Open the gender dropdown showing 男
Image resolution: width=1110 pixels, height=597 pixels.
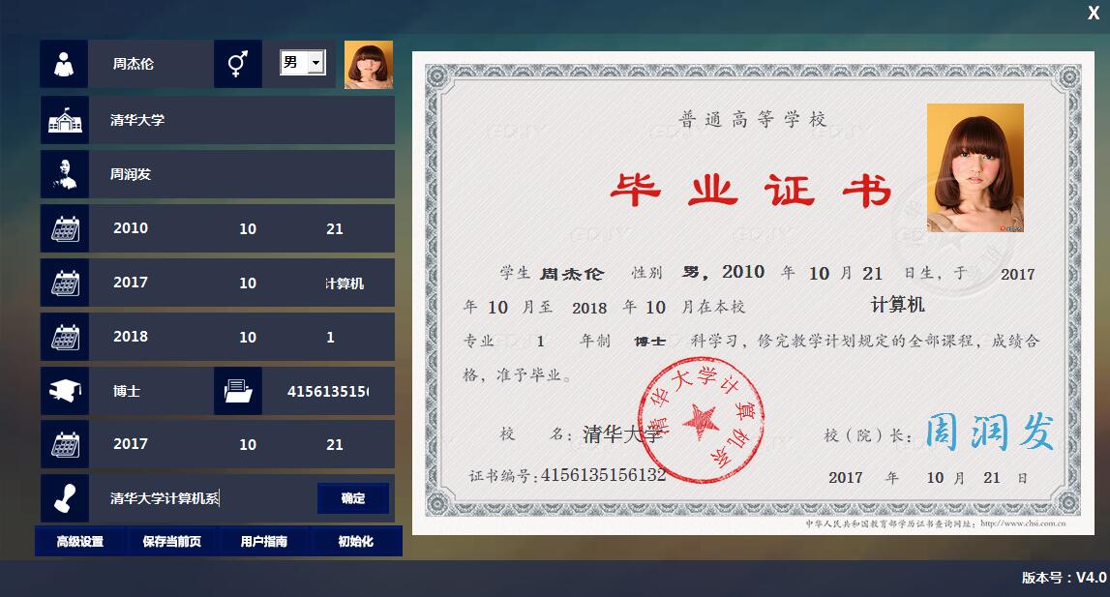[302, 62]
